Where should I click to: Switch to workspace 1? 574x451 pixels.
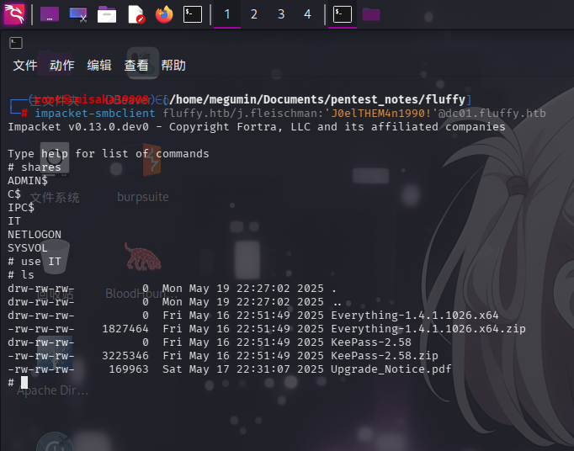pos(227,14)
